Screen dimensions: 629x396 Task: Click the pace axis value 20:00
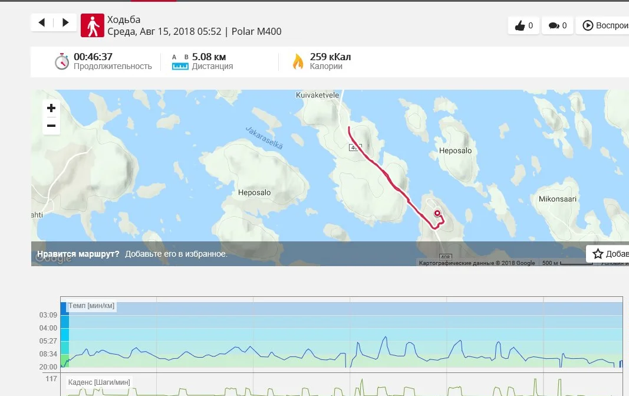(48, 366)
